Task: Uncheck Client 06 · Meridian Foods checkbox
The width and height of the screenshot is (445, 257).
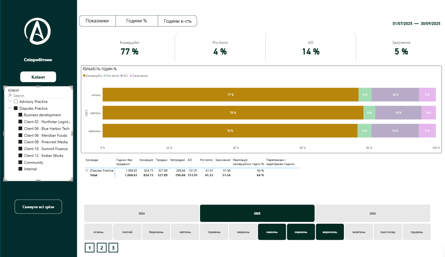Action: coord(21,135)
